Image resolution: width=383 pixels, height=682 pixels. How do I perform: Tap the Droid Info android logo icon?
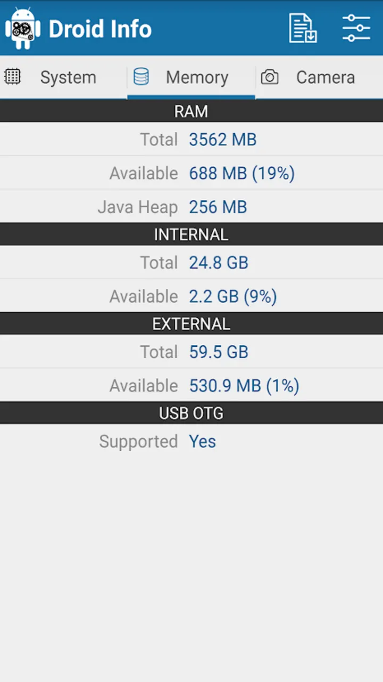coord(22,28)
